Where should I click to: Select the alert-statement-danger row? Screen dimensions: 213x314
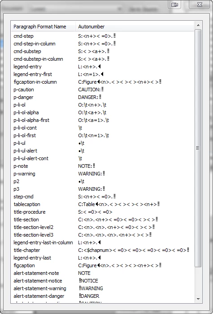pyautogui.click(x=102, y=296)
